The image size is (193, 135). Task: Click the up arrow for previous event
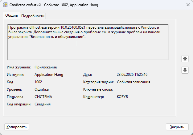tap(185, 59)
